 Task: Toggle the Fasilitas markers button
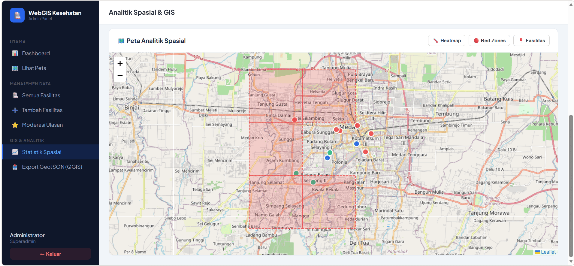tap(531, 41)
